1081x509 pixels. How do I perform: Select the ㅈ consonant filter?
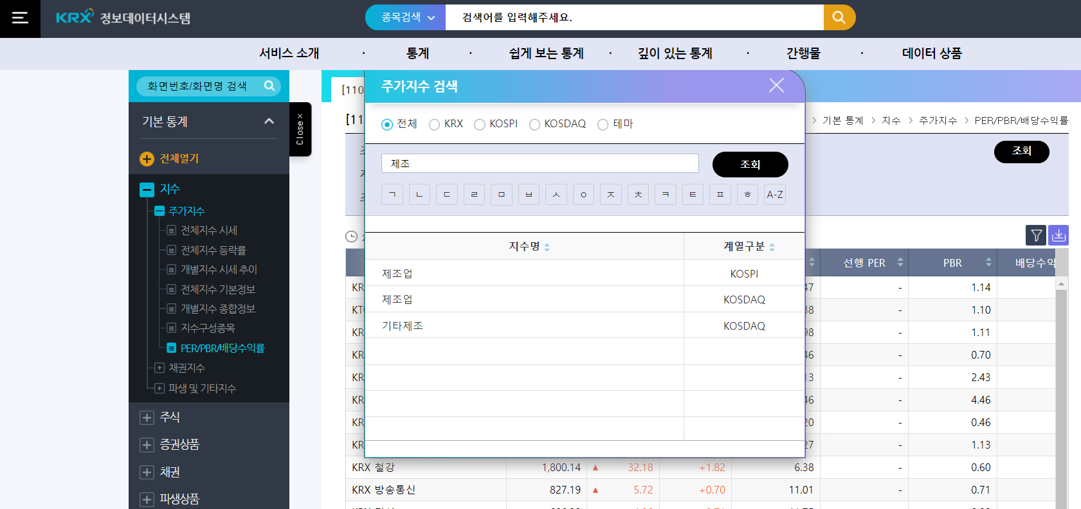[611, 195]
